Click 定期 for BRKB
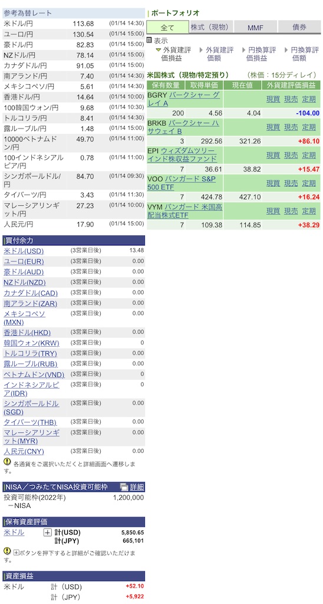Image resolution: width=323 pixels, height=604 pixels. coord(309,127)
